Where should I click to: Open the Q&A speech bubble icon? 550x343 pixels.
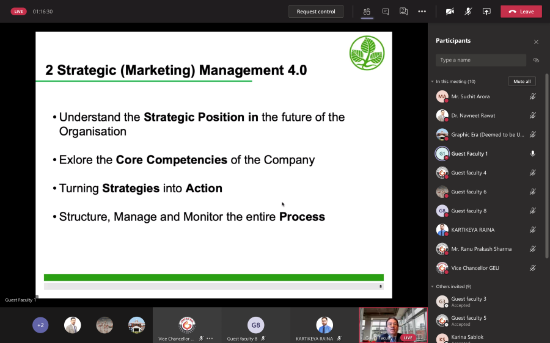tap(403, 12)
